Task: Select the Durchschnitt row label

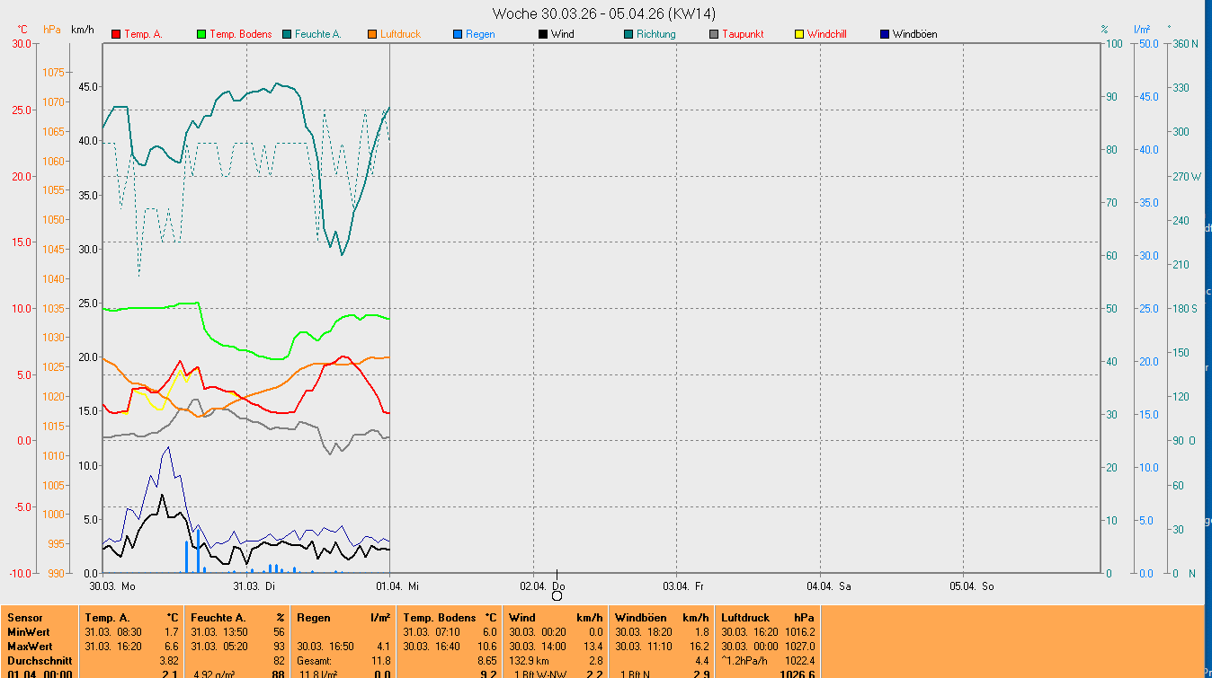Action: pos(36,660)
